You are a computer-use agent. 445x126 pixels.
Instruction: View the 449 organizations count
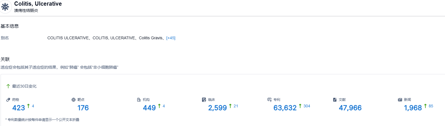[149, 108]
